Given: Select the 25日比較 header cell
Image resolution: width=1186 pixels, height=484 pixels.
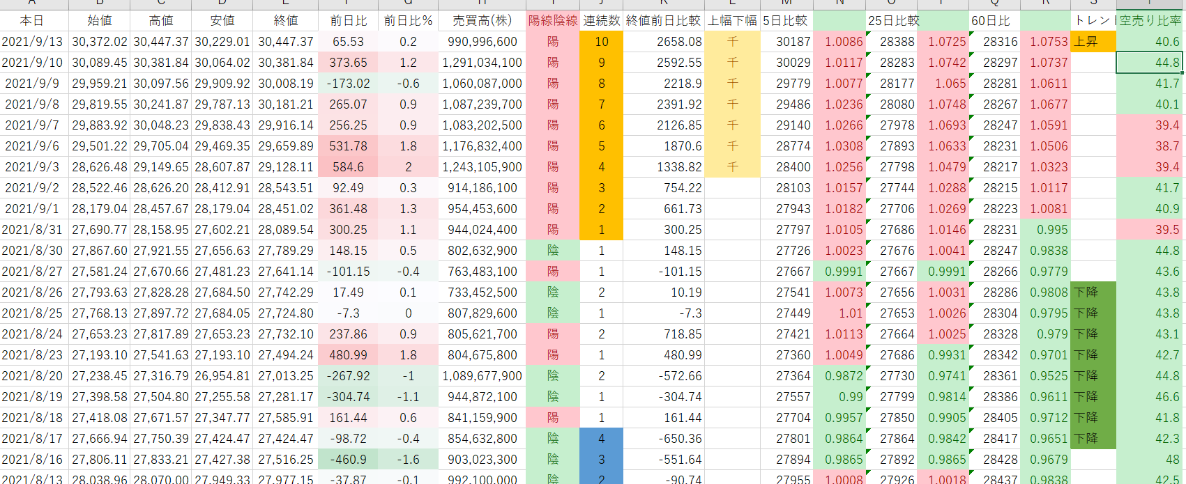Looking at the screenshot, I should (x=892, y=21).
